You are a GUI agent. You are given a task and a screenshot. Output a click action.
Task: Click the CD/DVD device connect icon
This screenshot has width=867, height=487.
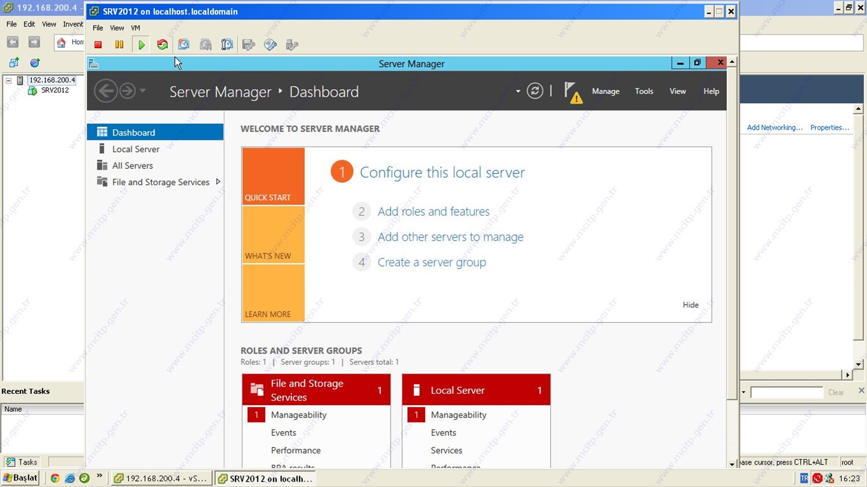270,45
